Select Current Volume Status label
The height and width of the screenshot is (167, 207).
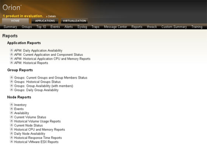(30, 117)
